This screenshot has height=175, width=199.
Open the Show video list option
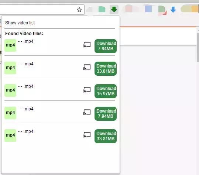20,23
